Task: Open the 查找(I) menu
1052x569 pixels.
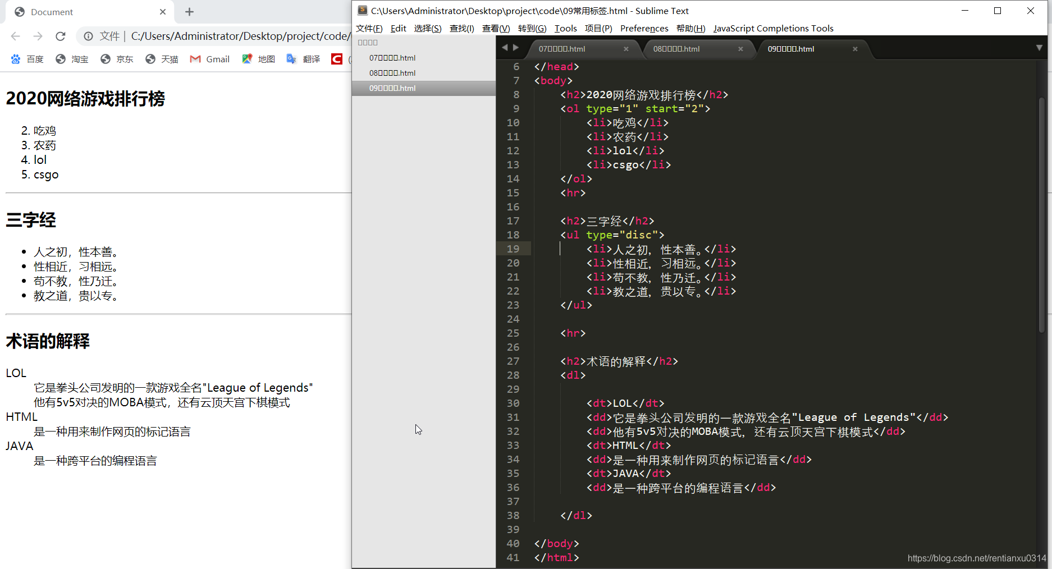Action: [461, 29]
